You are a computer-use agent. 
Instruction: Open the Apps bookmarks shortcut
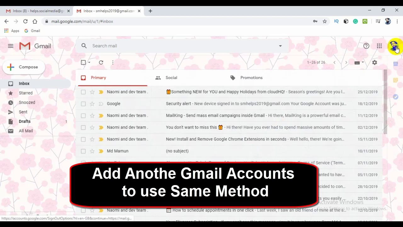tap(12, 31)
